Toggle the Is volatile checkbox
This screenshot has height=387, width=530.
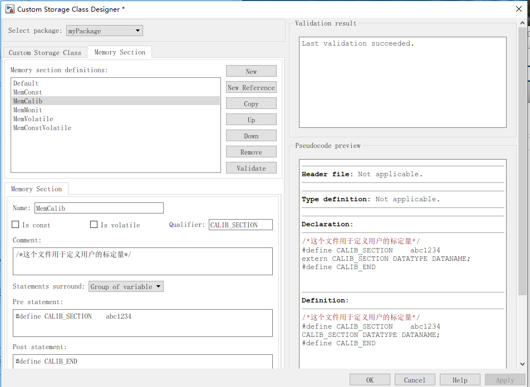point(94,225)
